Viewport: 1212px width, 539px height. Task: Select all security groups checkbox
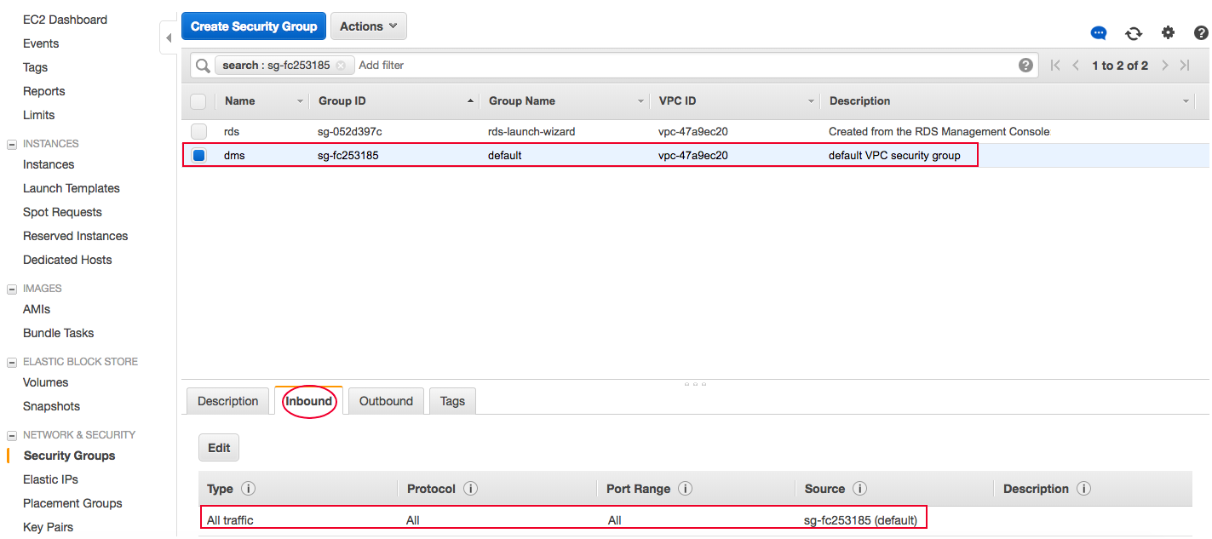tap(198, 100)
